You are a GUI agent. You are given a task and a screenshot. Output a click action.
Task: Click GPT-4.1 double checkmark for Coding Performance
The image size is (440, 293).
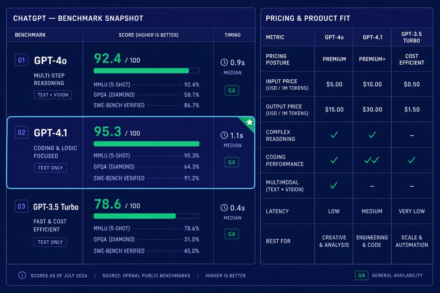coord(372,160)
